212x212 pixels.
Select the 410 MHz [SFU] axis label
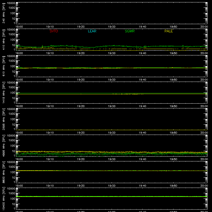3,39
